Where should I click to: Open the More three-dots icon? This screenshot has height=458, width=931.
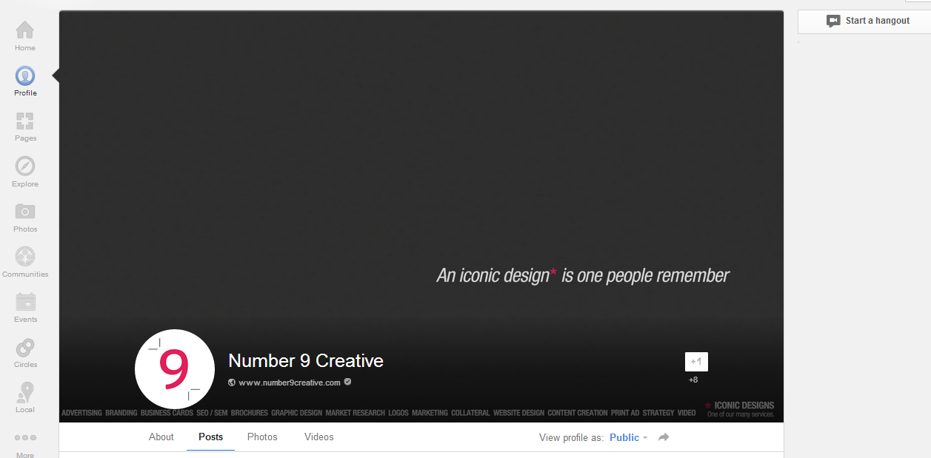(x=25, y=438)
